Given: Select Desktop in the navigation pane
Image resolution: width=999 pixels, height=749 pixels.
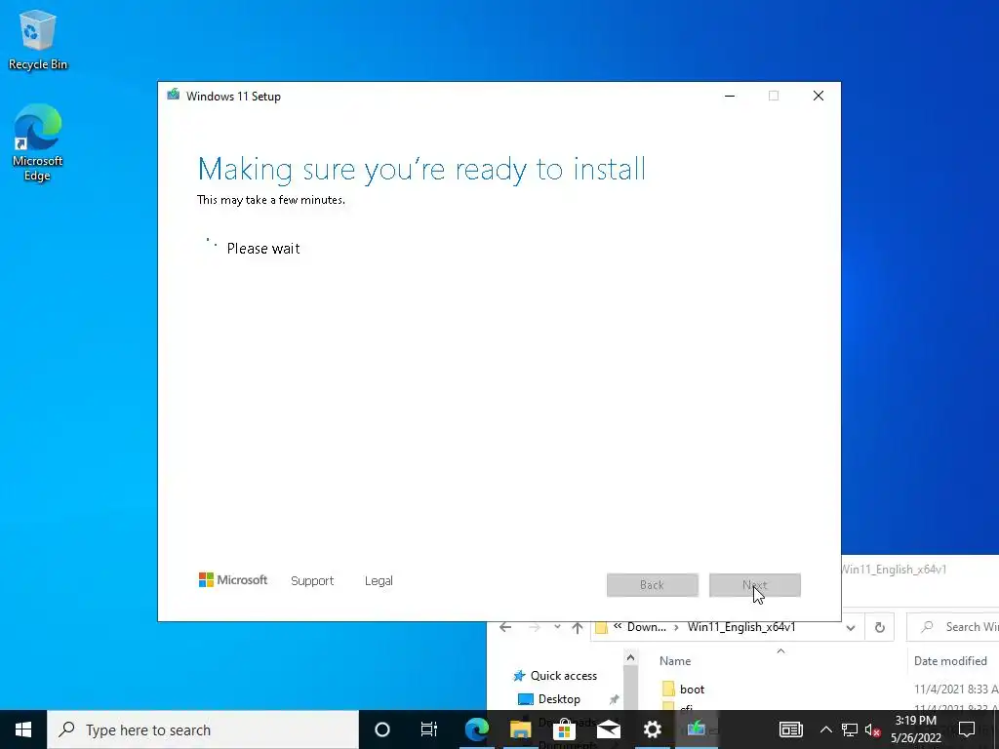Looking at the screenshot, I should 559,699.
